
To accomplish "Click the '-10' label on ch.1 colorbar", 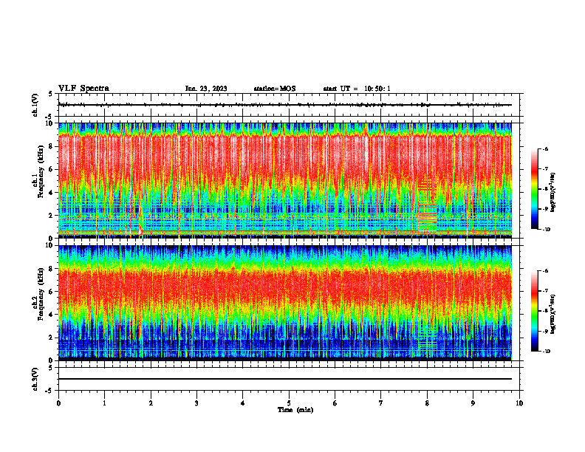I will 546,230.
